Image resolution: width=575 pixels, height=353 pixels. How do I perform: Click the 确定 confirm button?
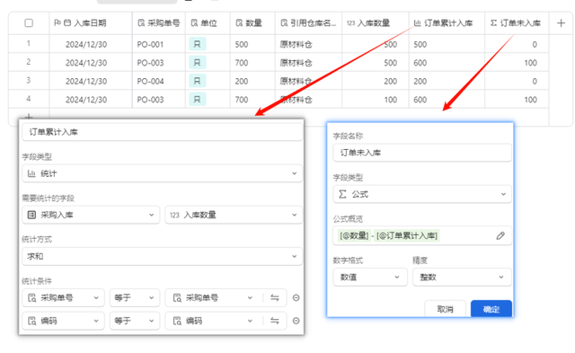491,309
